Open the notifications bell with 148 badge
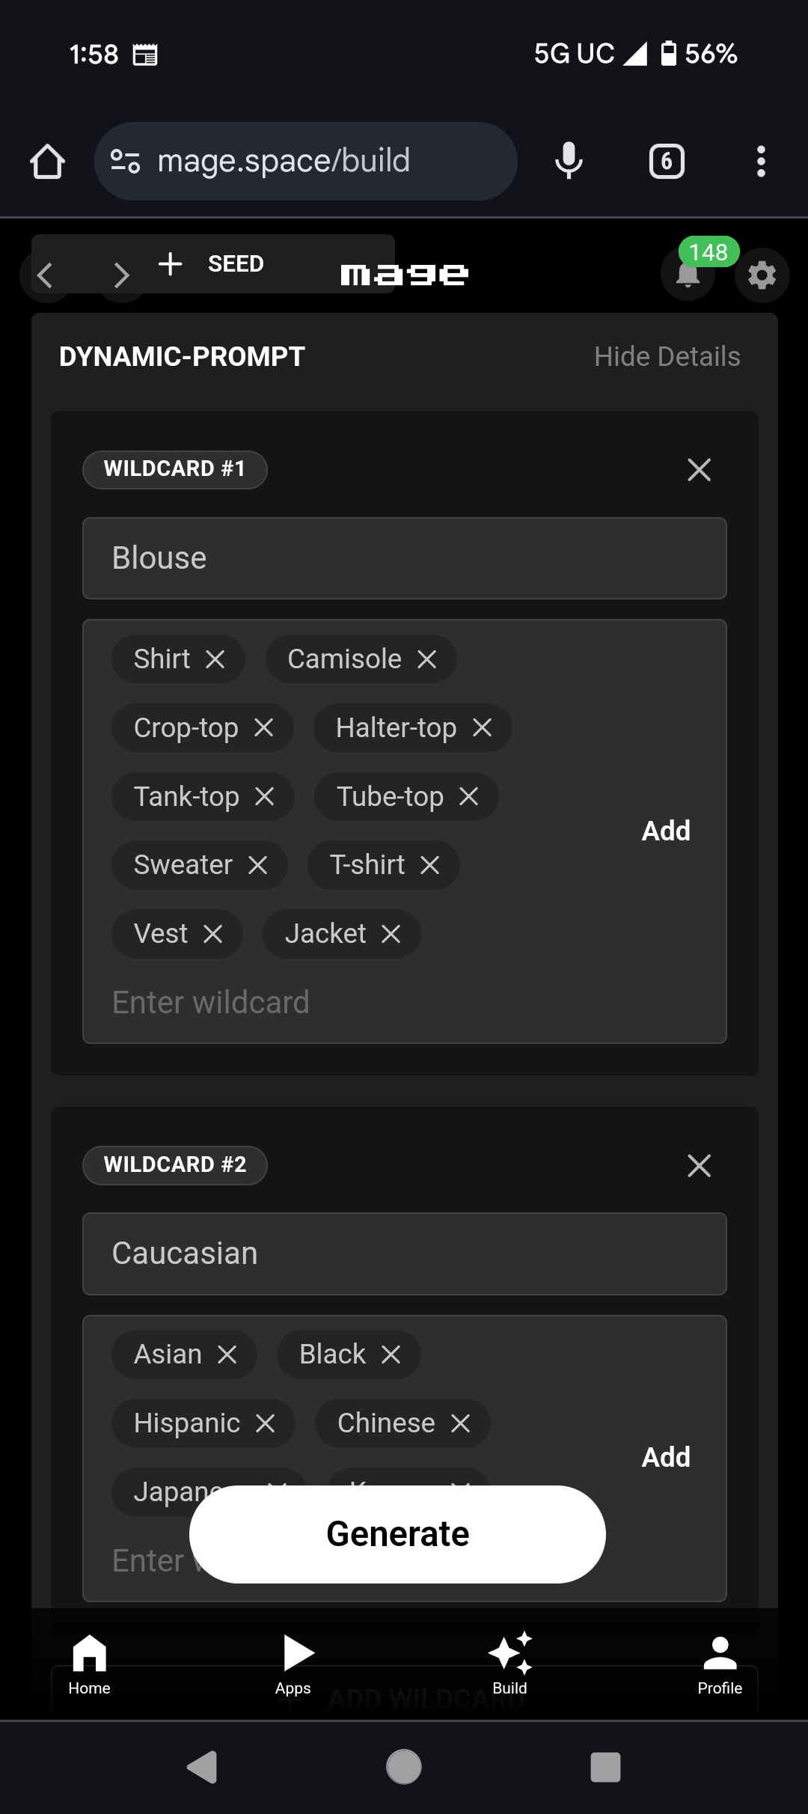 point(688,274)
